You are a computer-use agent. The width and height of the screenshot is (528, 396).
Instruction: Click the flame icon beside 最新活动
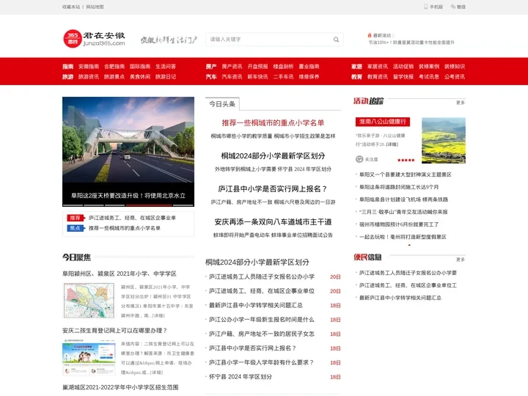(x=370, y=35)
